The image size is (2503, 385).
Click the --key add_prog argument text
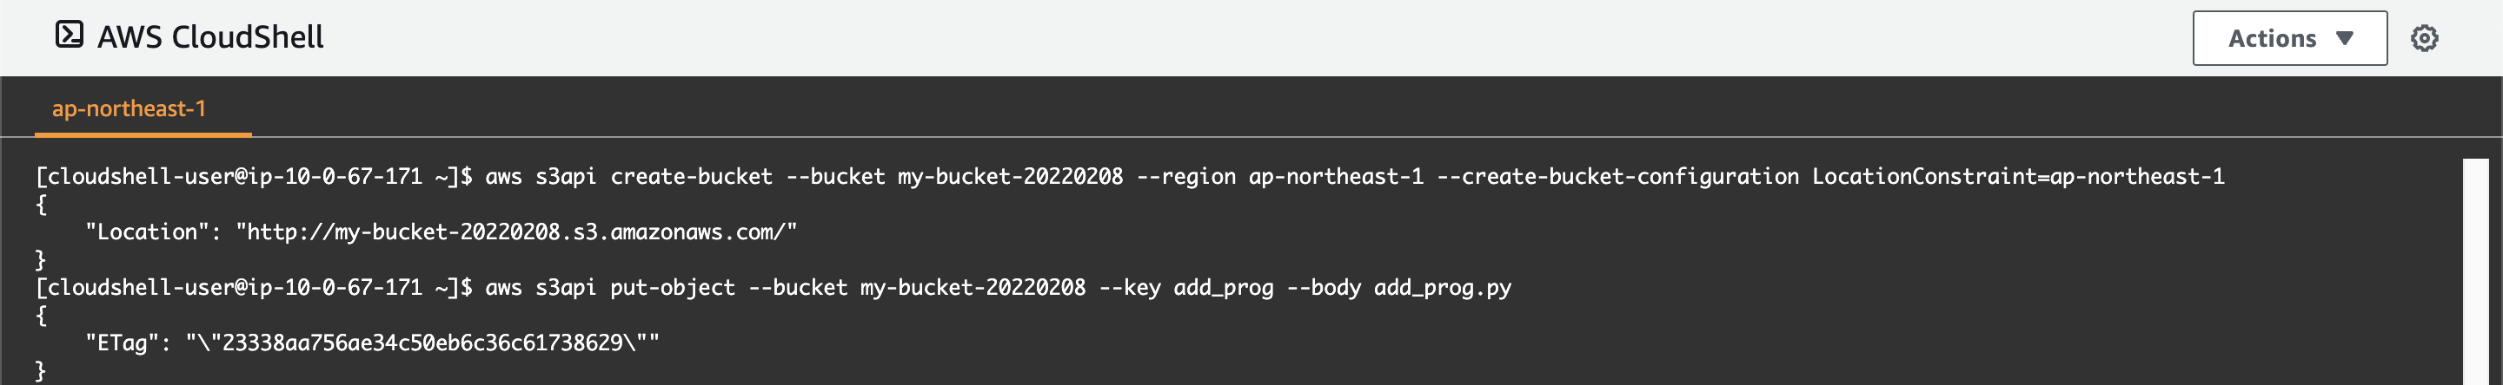(x=1185, y=288)
